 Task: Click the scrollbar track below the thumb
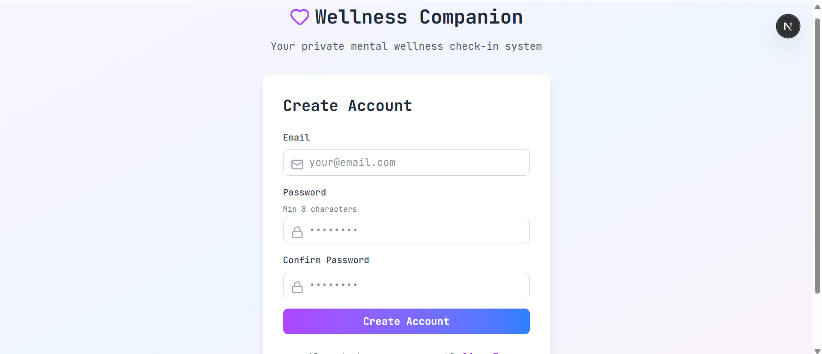pos(817,321)
